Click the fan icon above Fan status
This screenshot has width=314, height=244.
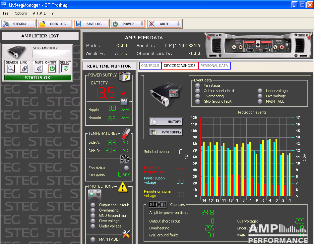click(125, 159)
